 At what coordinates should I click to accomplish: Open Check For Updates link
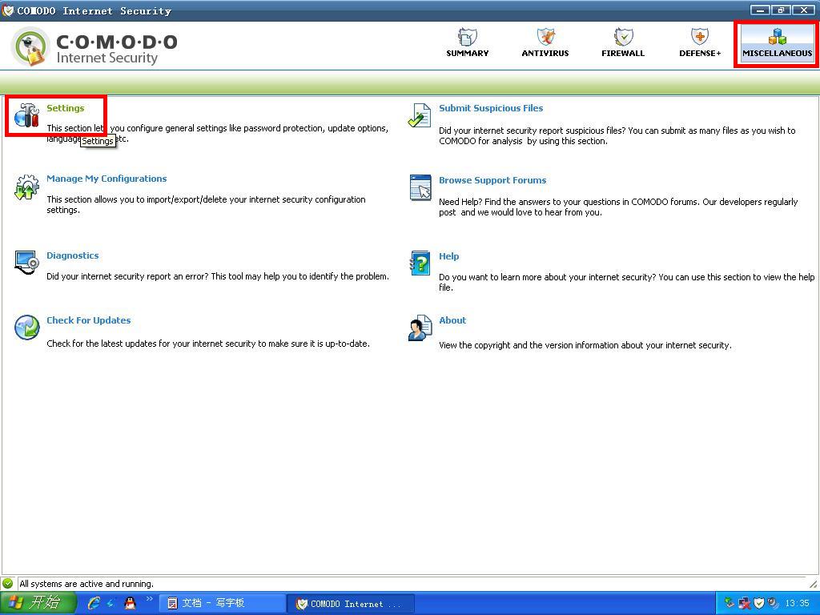(89, 320)
